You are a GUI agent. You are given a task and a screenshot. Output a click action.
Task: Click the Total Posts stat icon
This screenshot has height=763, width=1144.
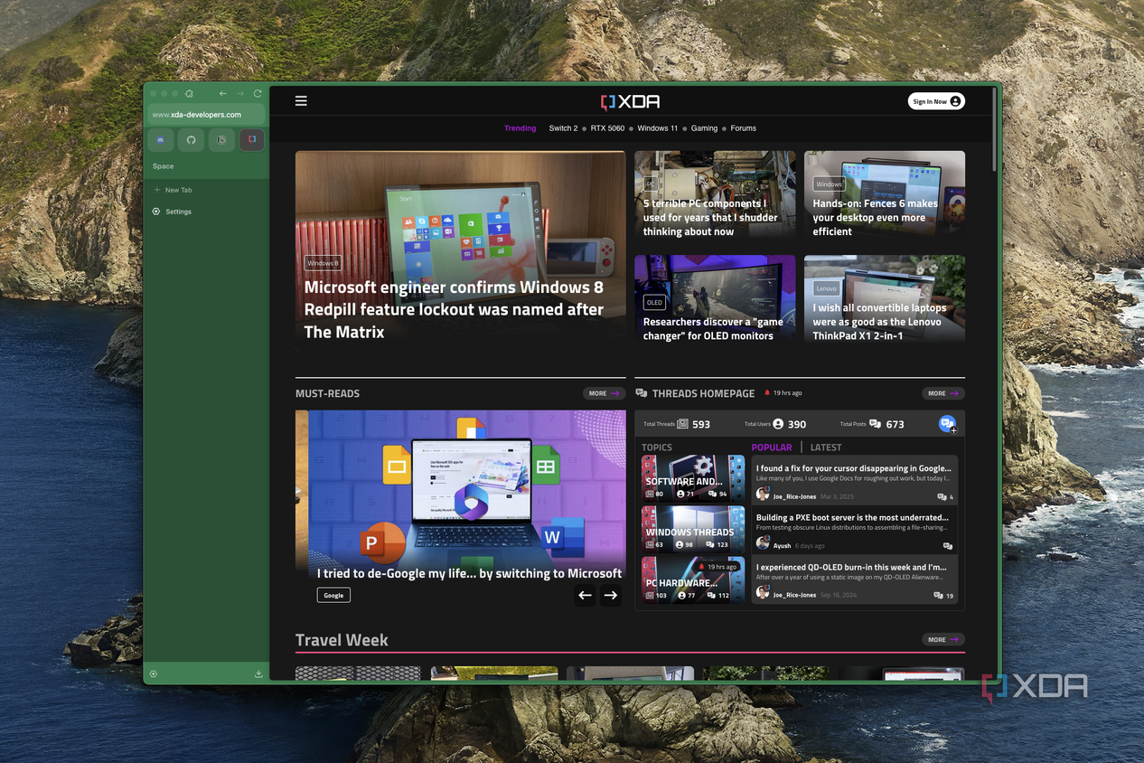(x=876, y=424)
